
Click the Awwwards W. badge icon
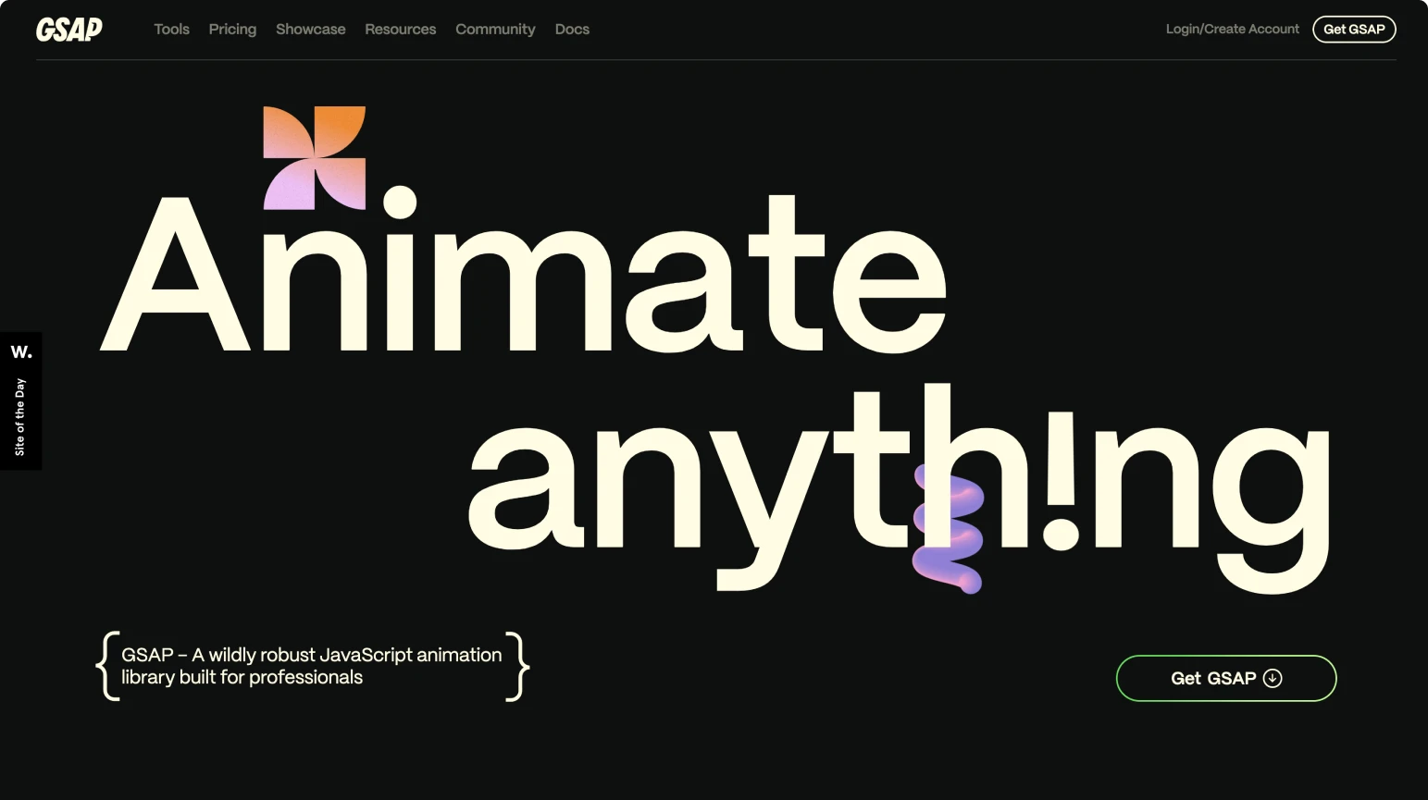pos(21,352)
